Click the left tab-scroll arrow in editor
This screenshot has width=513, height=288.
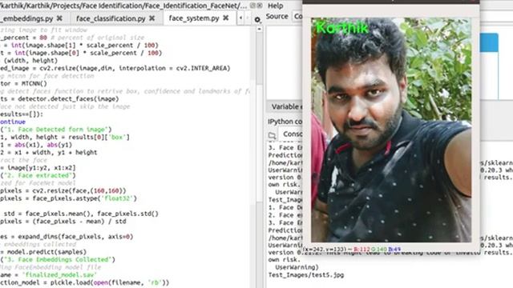pyautogui.click(x=240, y=18)
